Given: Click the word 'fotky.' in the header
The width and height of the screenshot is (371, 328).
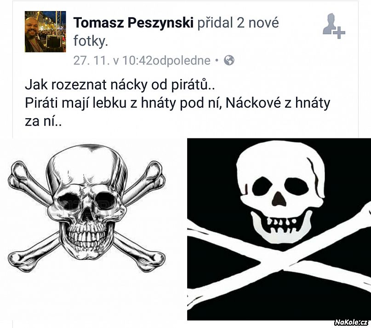Looking at the screenshot, I should 91,41.
